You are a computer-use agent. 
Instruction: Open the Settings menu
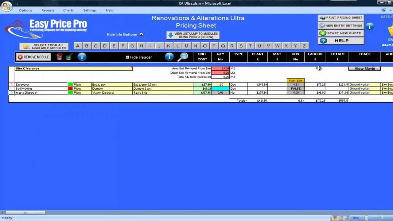click(90, 10)
